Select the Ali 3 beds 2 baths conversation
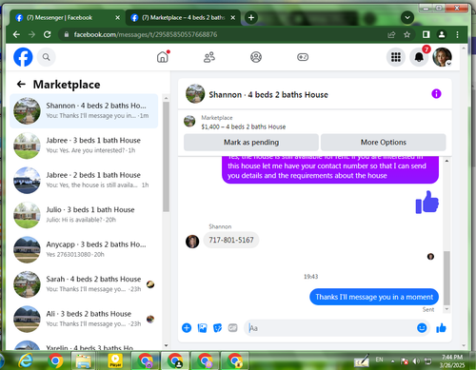The width and height of the screenshot is (476, 370). 84,319
